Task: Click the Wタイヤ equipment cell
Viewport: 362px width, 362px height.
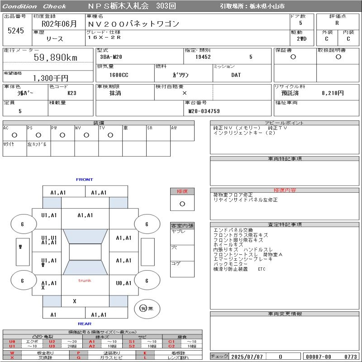Action: point(15,149)
